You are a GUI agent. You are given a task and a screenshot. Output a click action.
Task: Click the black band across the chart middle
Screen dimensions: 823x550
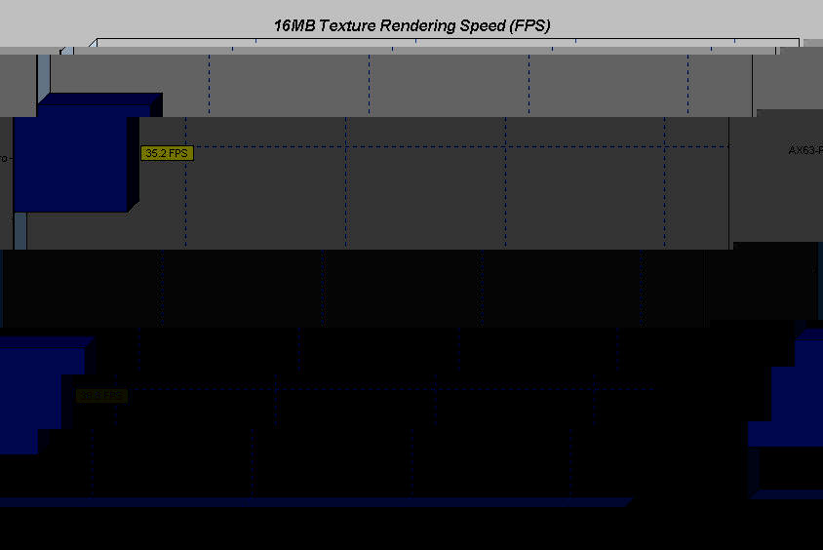[x=390, y=288]
